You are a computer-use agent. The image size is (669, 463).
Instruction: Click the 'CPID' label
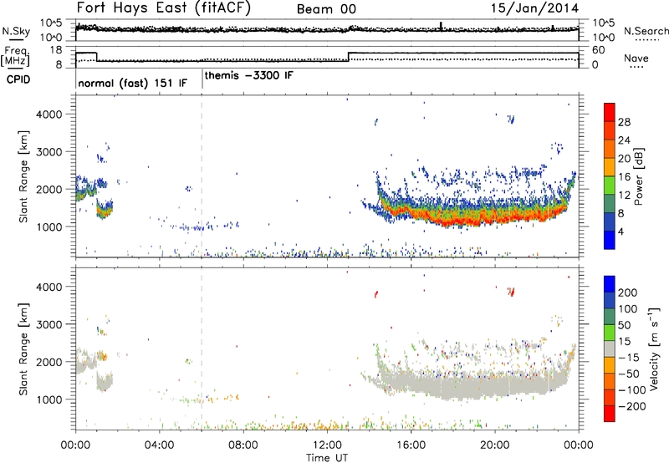[18, 79]
